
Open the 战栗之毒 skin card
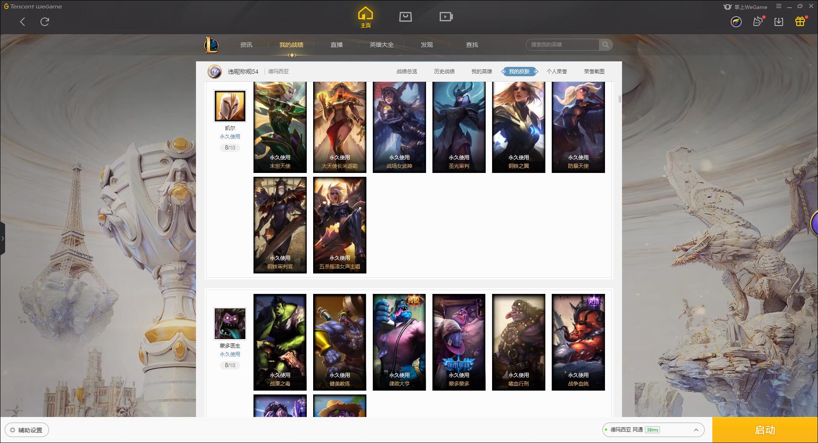pos(280,342)
